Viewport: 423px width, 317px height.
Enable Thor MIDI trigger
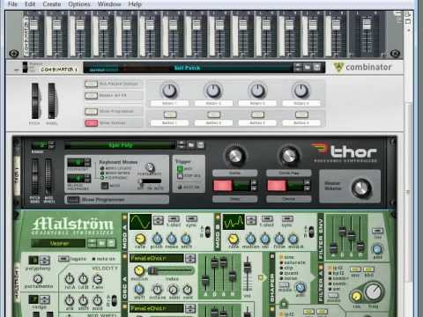[x=180, y=169]
